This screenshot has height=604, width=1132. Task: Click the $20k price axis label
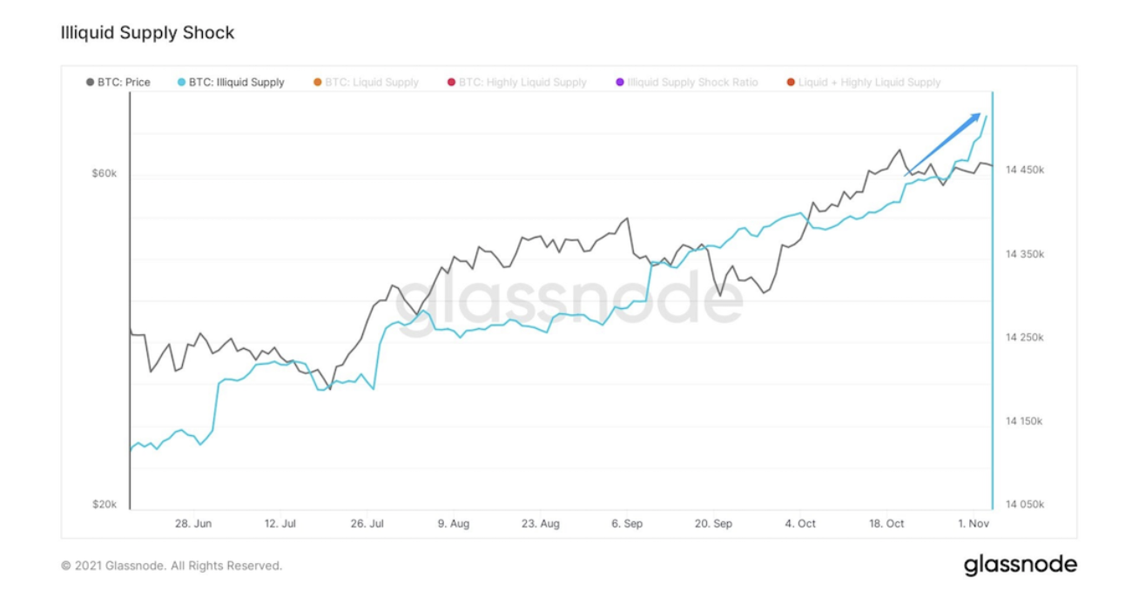pos(104,505)
